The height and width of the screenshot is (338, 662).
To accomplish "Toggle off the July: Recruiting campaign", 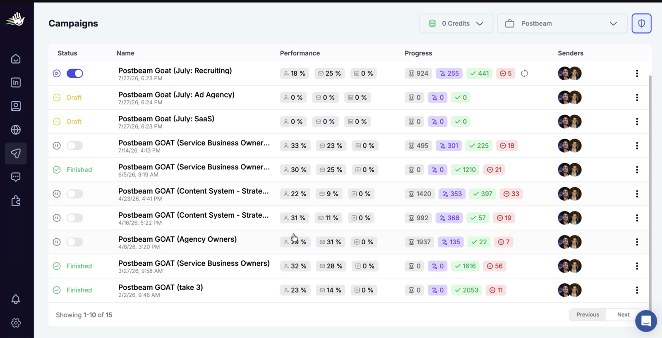I will point(75,74).
